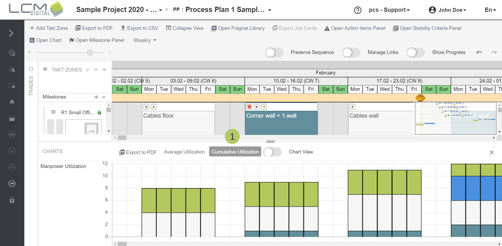This screenshot has height=246, width=502.
Task: Open the Weekly view dropdown
Action: (145, 40)
